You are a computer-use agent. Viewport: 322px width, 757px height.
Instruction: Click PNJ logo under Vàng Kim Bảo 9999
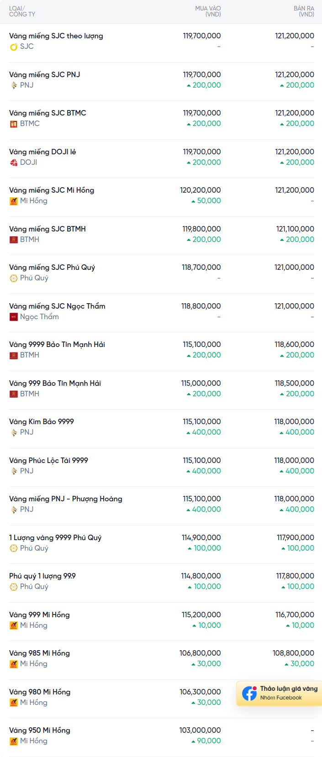click(14, 432)
